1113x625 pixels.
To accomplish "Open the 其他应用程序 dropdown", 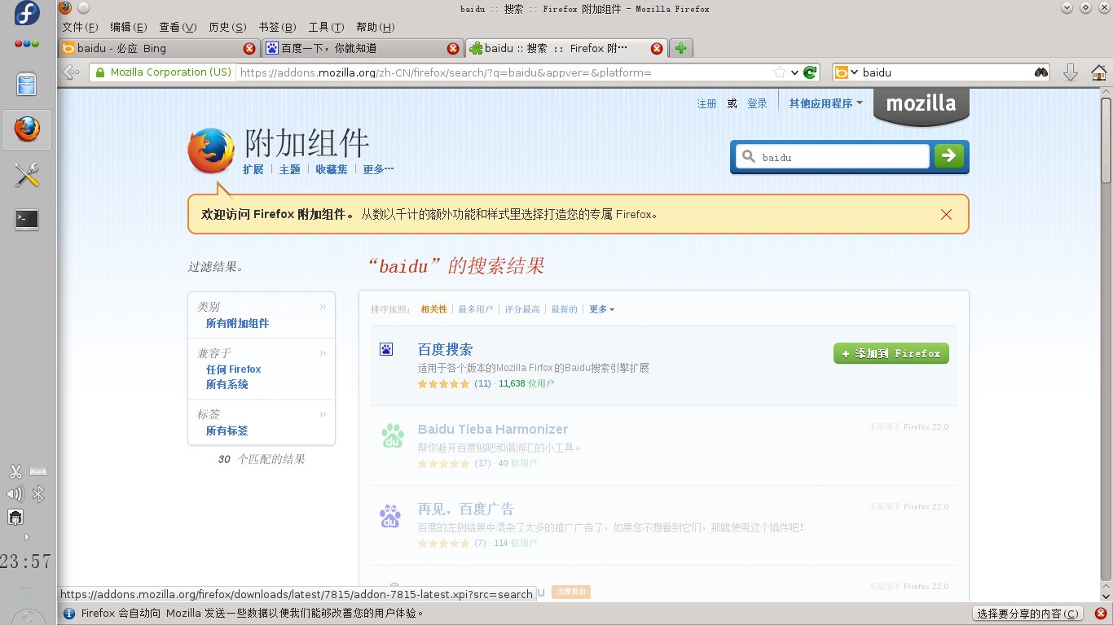I will click(x=826, y=103).
